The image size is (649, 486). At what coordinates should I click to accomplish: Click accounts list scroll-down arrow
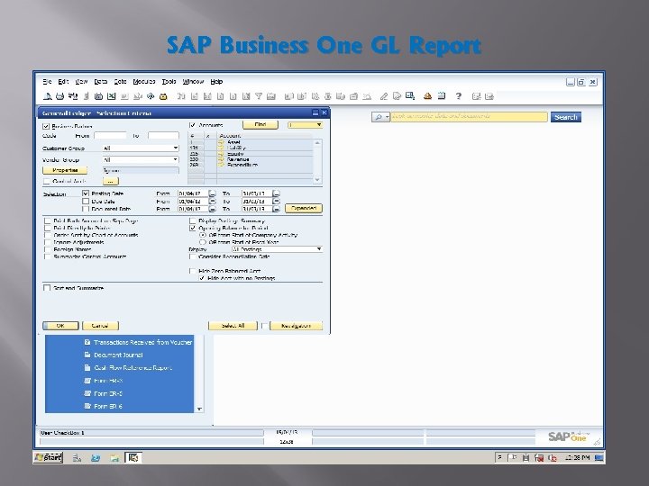317,180
